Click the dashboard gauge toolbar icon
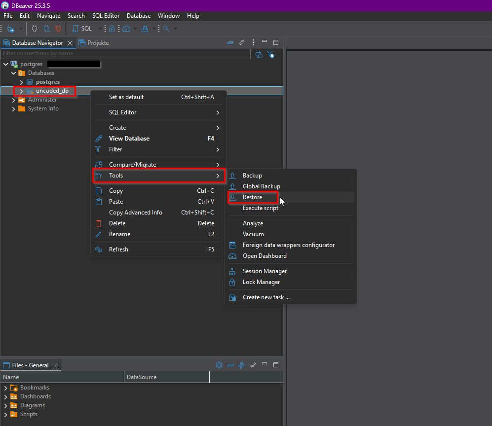The image size is (492, 426). [x=126, y=29]
